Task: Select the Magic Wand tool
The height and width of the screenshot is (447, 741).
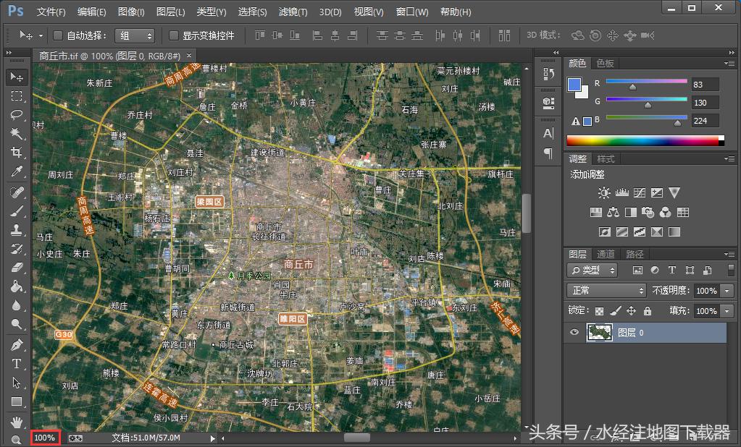Action: [x=17, y=133]
